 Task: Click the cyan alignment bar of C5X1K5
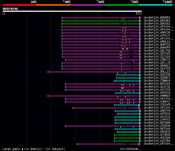(127, 105)
